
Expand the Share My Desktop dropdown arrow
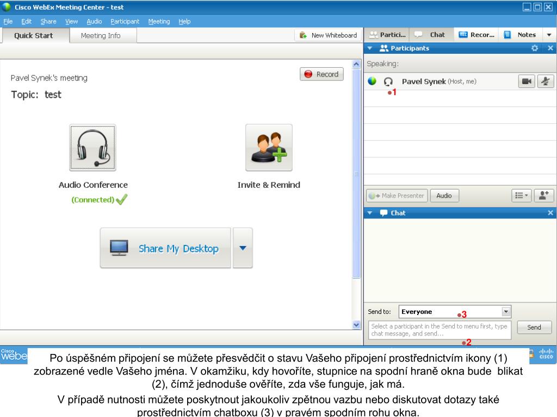pyautogui.click(x=243, y=248)
